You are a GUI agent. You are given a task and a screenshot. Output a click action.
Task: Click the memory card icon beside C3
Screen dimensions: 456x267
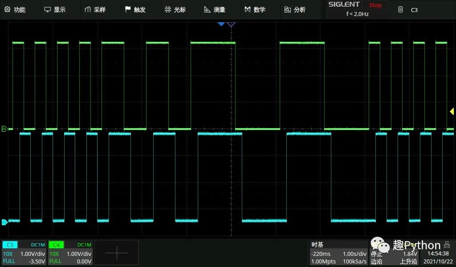click(x=400, y=10)
